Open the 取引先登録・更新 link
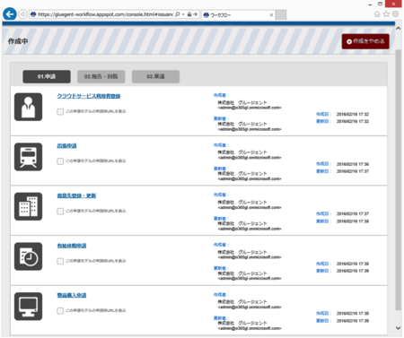Screen dimensions: 404x338 tap(76, 195)
